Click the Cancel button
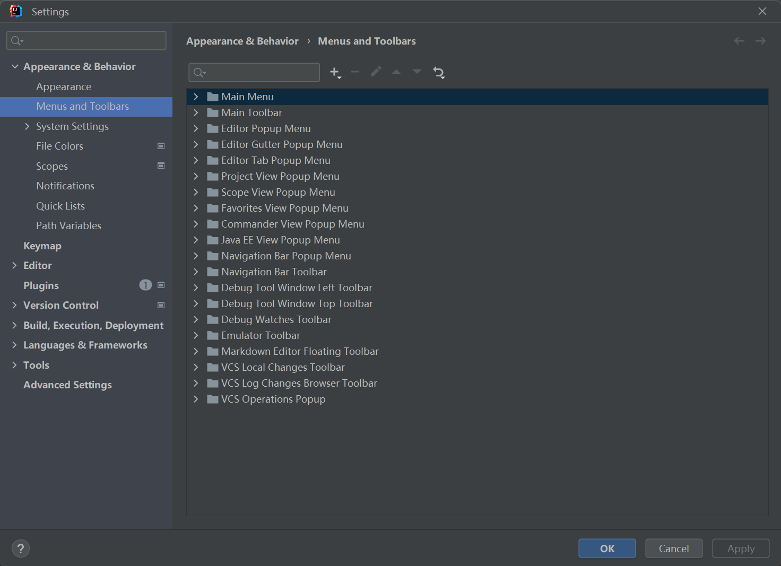The image size is (781, 566). pos(673,548)
